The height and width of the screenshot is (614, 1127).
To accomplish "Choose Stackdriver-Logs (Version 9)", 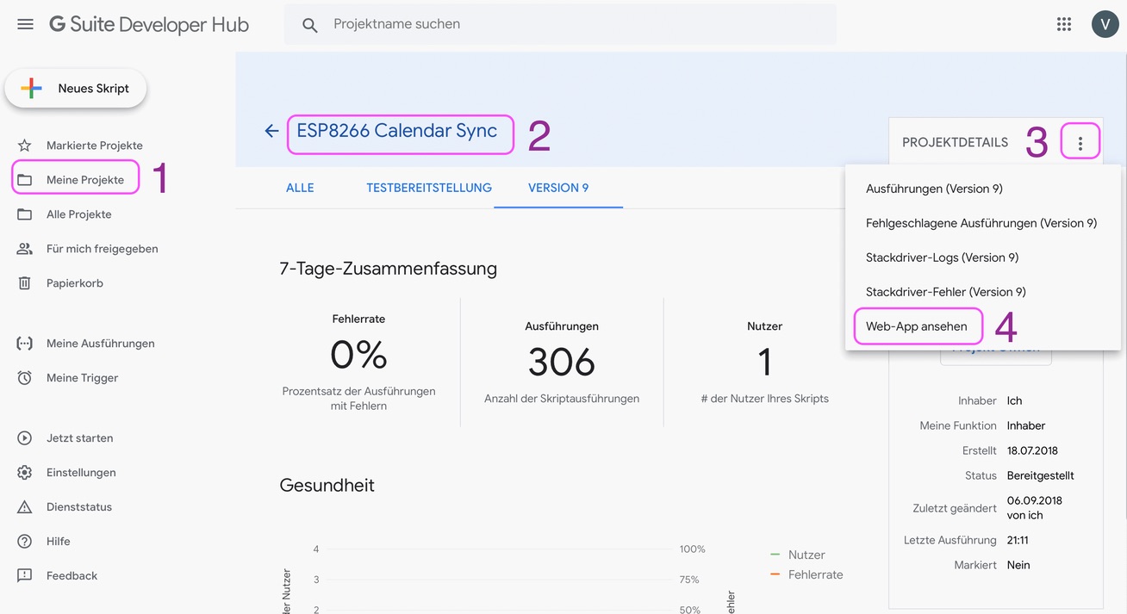I will tap(942, 257).
